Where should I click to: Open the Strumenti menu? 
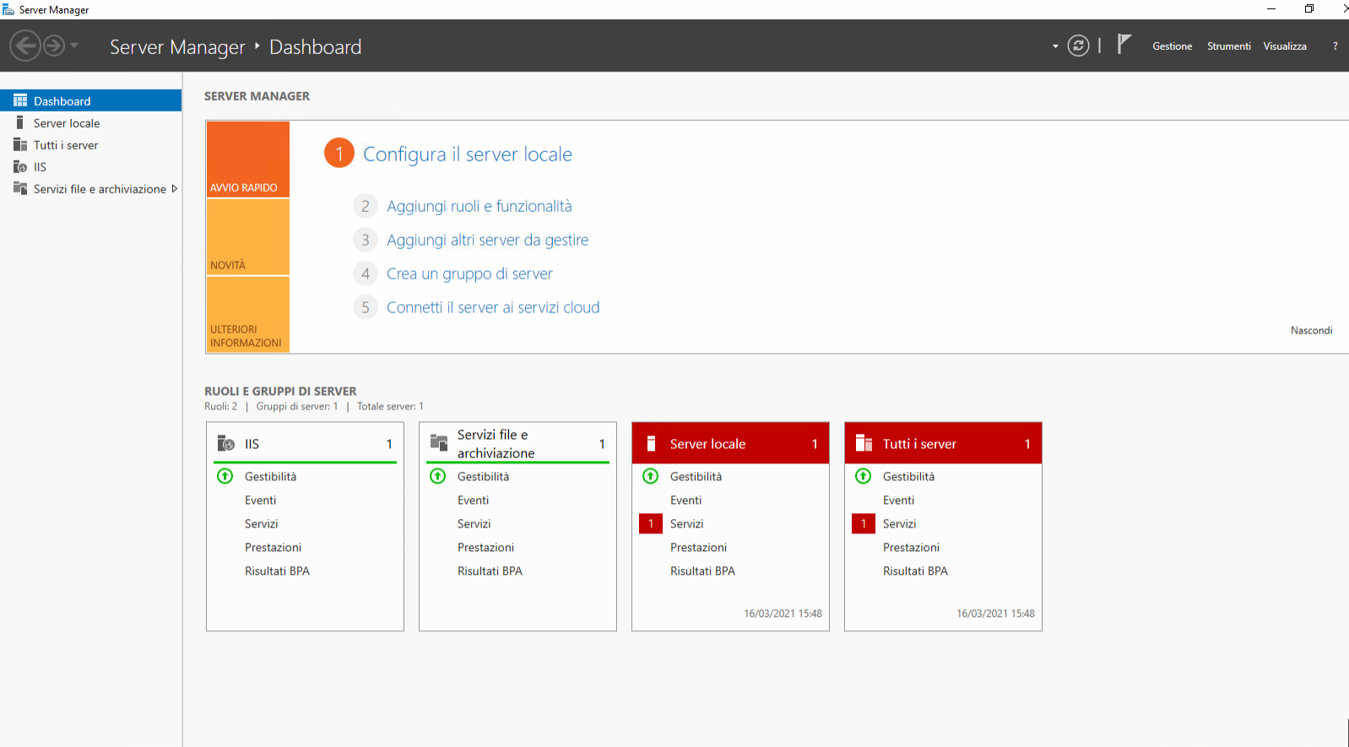pos(1228,46)
